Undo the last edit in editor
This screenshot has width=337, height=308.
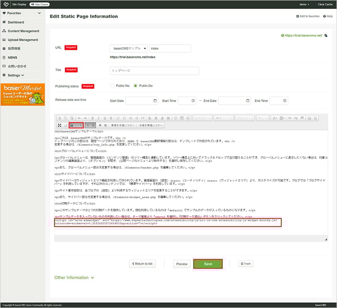[x=79, y=118]
